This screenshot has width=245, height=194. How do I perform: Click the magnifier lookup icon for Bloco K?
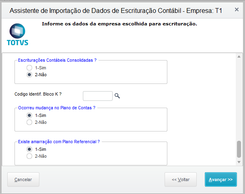tap(117, 96)
